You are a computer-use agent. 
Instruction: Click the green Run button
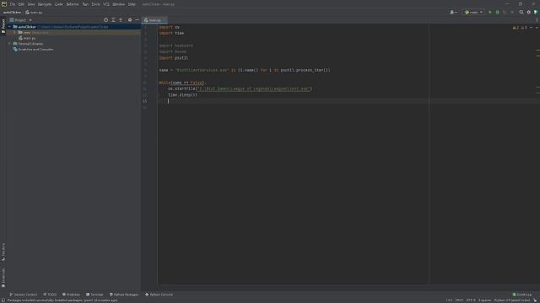490,12
